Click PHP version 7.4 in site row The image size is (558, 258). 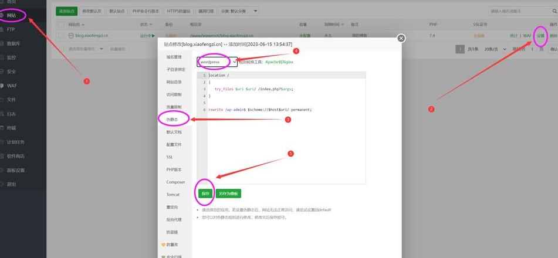click(x=432, y=36)
